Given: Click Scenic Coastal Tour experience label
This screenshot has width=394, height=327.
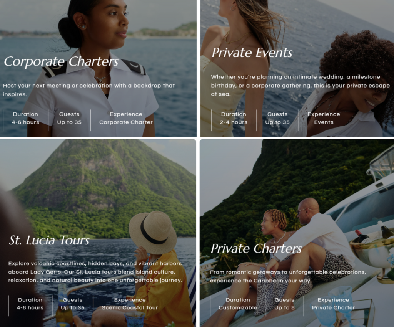Looking at the screenshot, I should tap(130, 308).
